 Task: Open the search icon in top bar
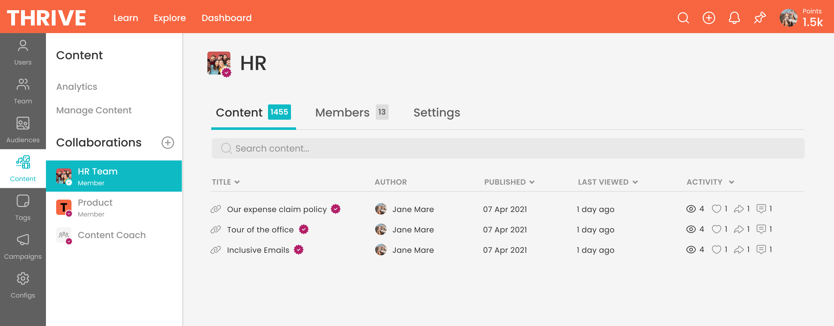tap(683, 18)
